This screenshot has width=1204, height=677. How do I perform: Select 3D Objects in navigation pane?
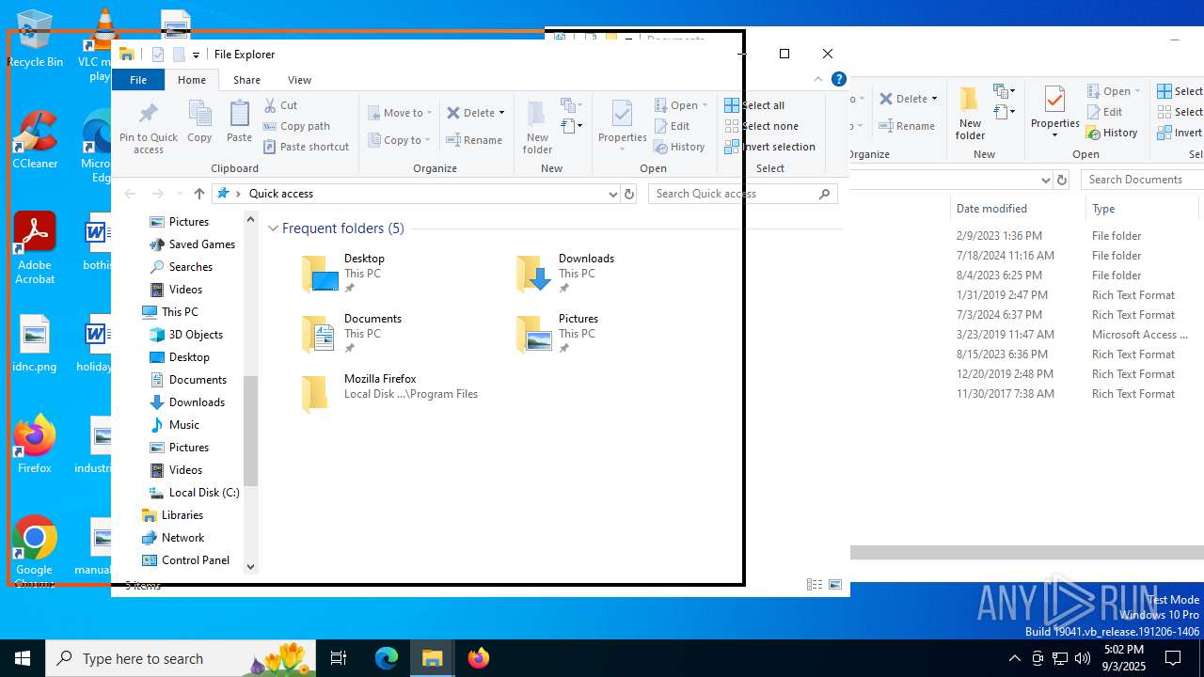[x=186, y=335]
